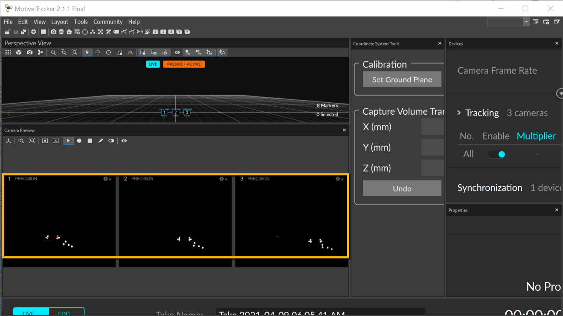Close the Camera Preview pane
Viewport: 563px width, 316px height.
344,130
